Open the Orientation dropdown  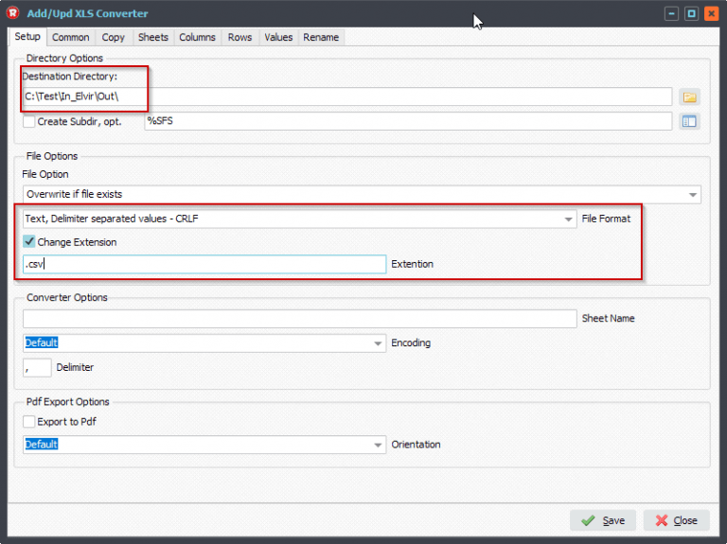[378, 445]
